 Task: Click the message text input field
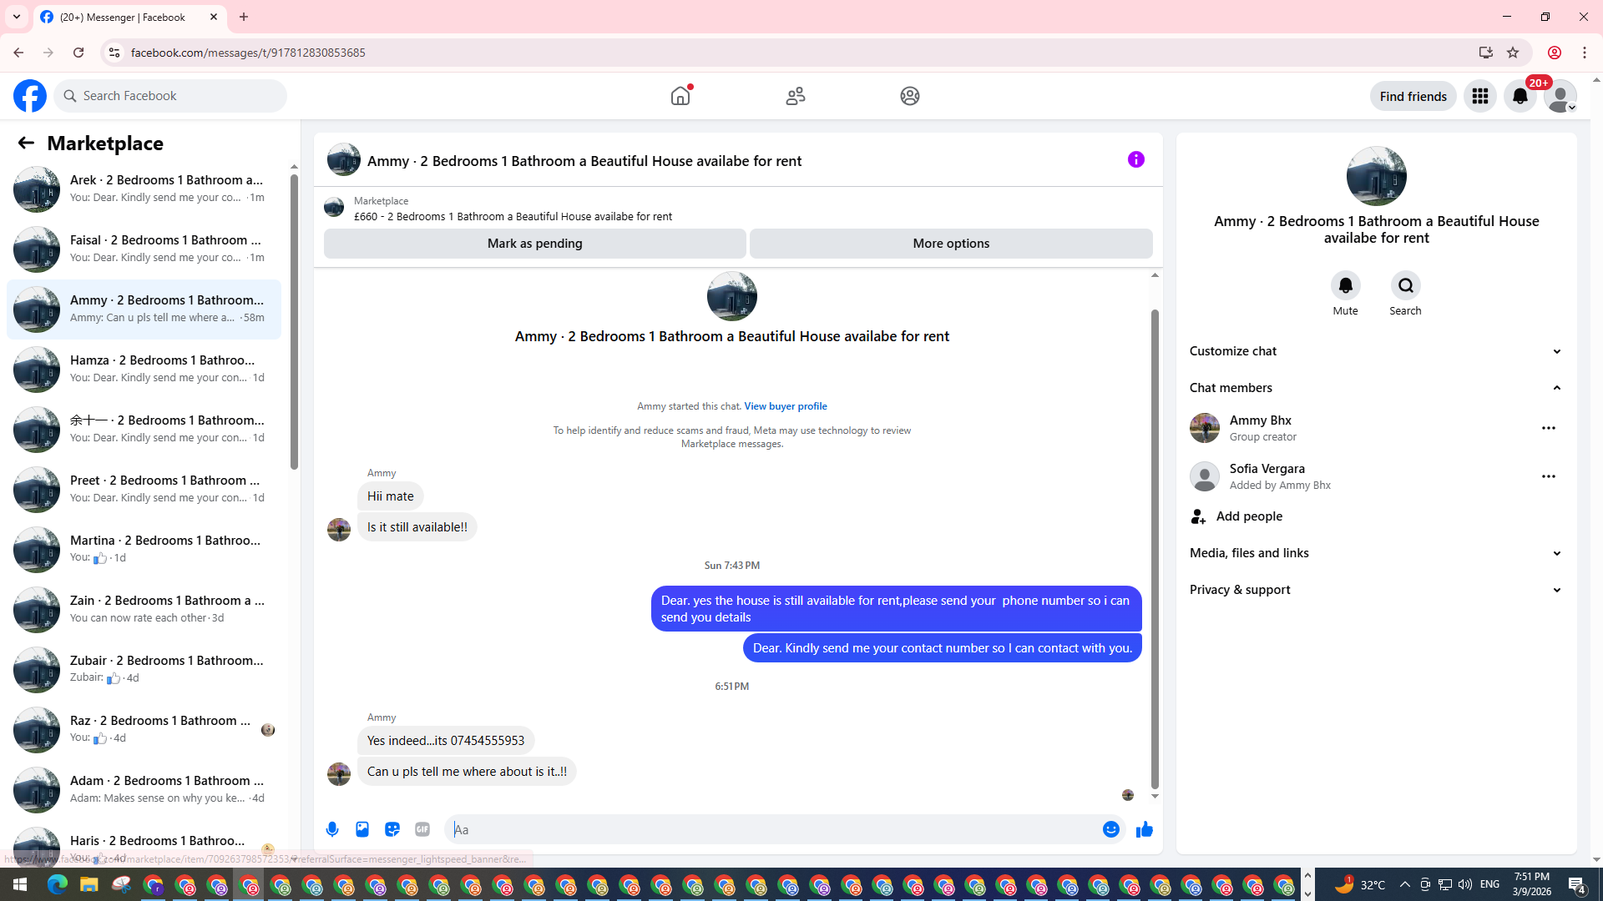(772, 829)
